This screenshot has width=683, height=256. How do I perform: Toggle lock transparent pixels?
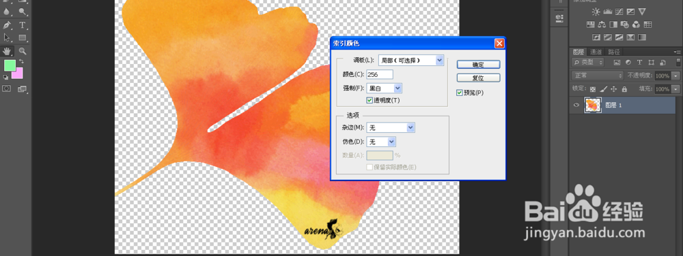click(x=593, y=89)
